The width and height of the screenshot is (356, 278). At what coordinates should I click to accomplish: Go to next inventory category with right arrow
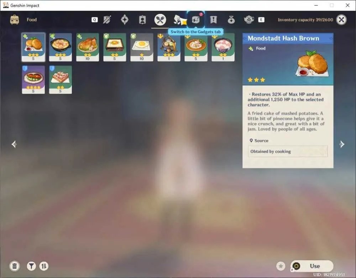[x=342, y=144]
